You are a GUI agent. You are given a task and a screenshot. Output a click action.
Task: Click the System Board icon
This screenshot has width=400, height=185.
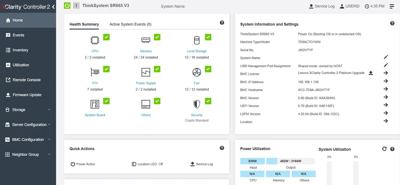(x=95, y=104)
